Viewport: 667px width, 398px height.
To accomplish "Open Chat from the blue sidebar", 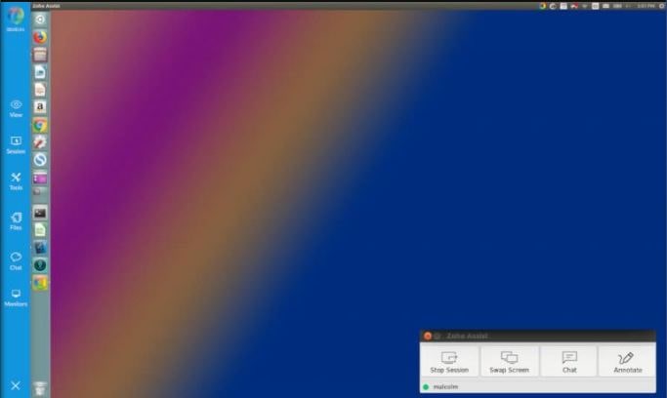I will pyautogui.click(x=16, y=260).
